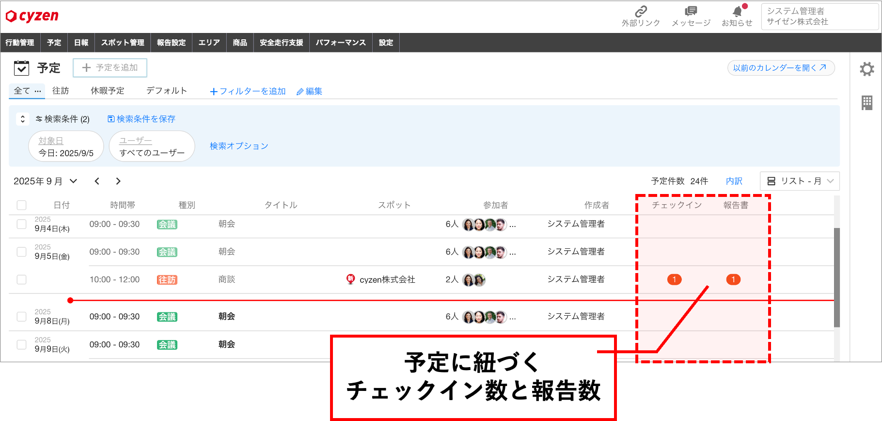Select the 往訪 filter tab
The height and width of the screenshot is (421, 882).
tap(61, 91)
